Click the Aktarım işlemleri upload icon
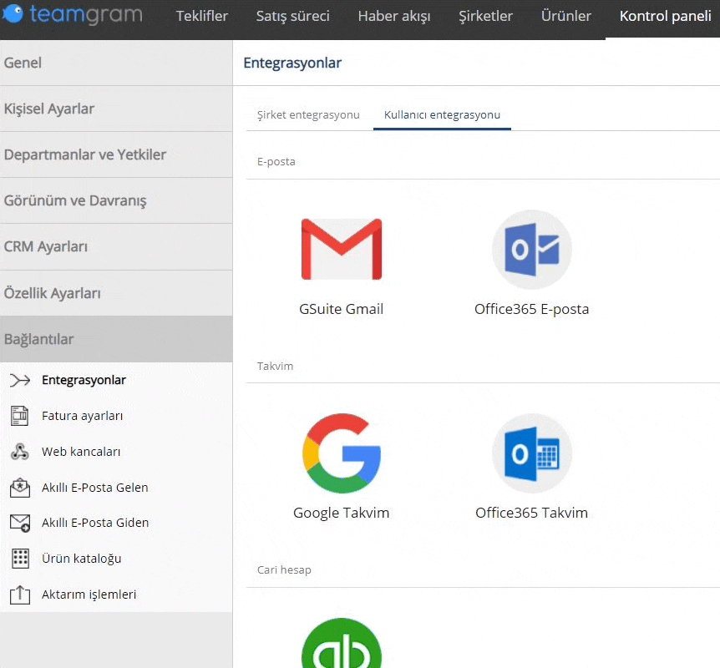 [20, 595]
